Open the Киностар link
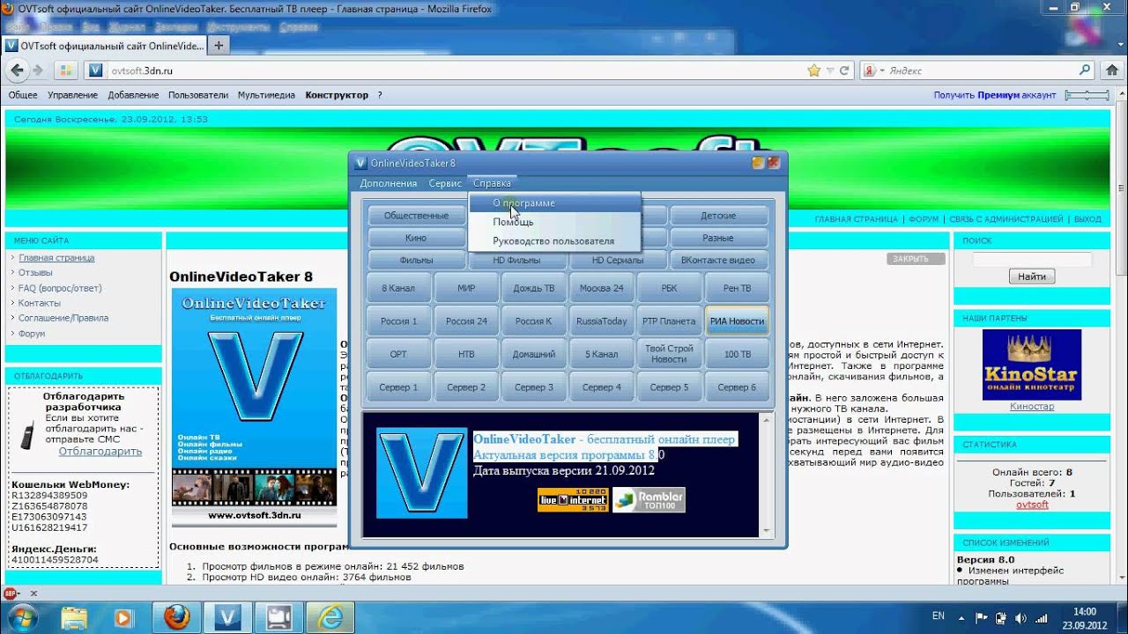This screenshot has width=1128, height=634. click(1032, 407)
